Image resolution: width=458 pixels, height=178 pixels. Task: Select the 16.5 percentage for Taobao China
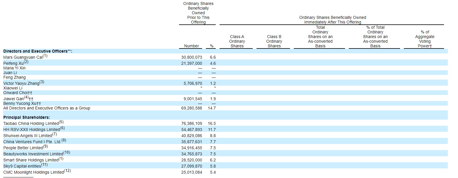[212, 123]
